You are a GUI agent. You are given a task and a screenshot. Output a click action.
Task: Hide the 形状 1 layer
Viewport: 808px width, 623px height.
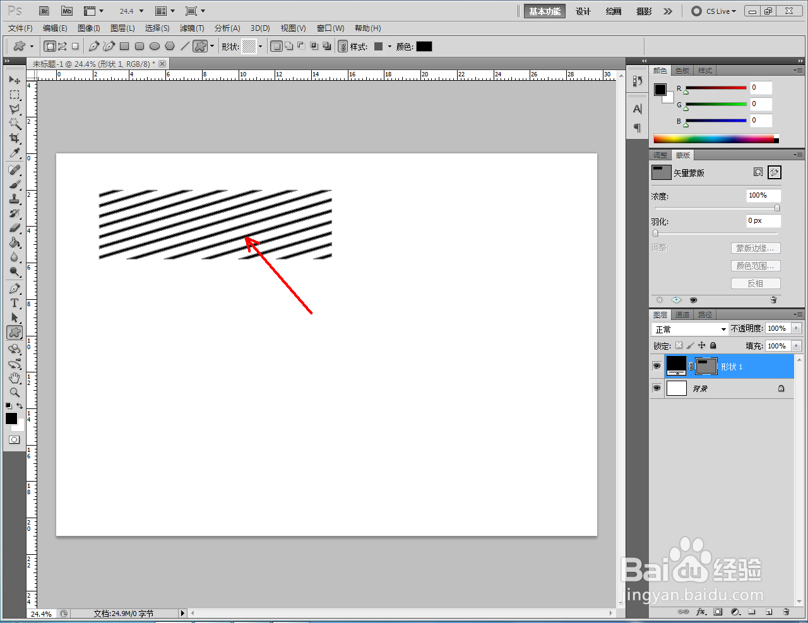656,366
